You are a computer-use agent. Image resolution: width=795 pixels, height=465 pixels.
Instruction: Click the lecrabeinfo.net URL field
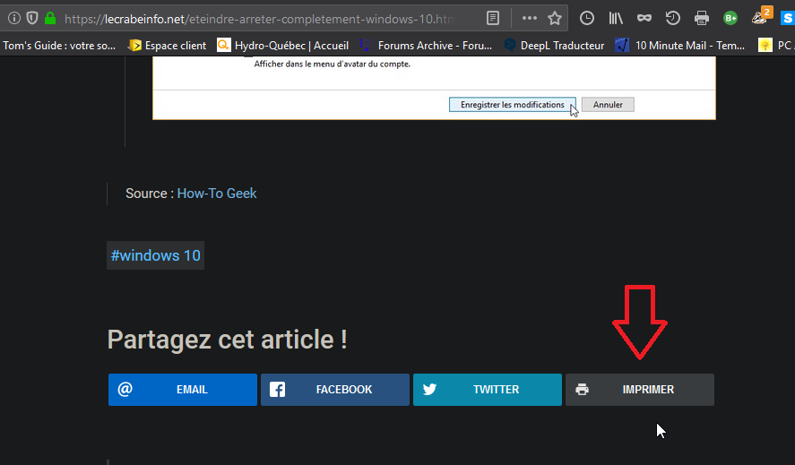click(259, 20)
